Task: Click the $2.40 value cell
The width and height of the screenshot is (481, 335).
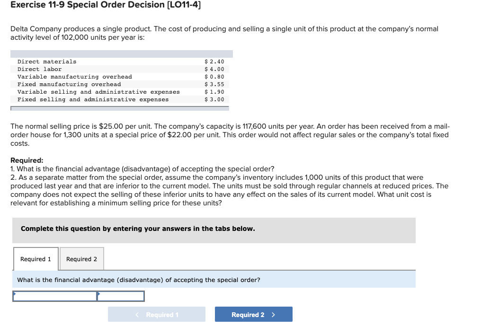Action: [x=214, y=61]
